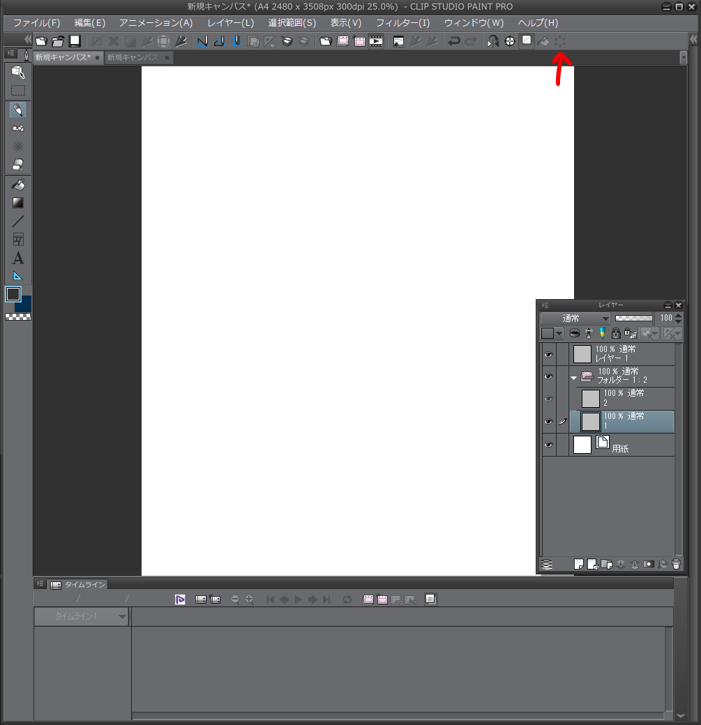
Task: Open ウィンドウ(W) menu
Action: 474,22
